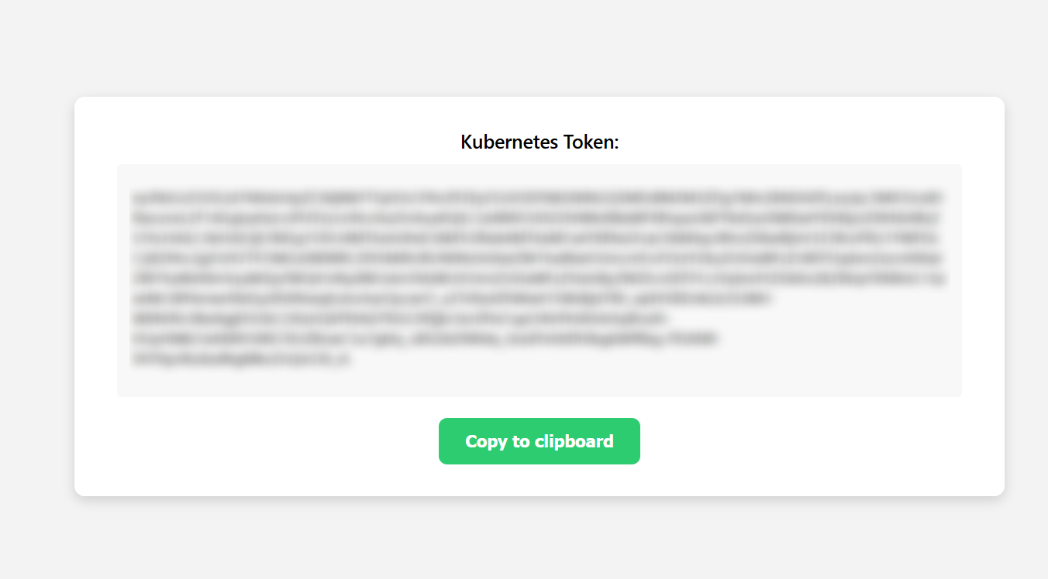Screen dimensions: 1048x579
Task: Click the word Copy on green button
Action: pyautogui.click(x=487, y=441)
